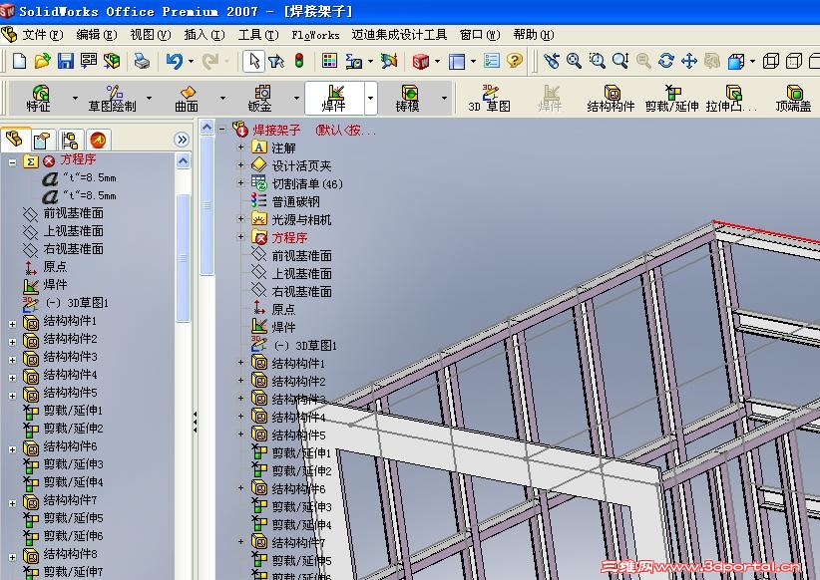Viewport: 820px width, 580px height.
Task: Select 前视基准面 in the left tree
Action: [73, 213]
